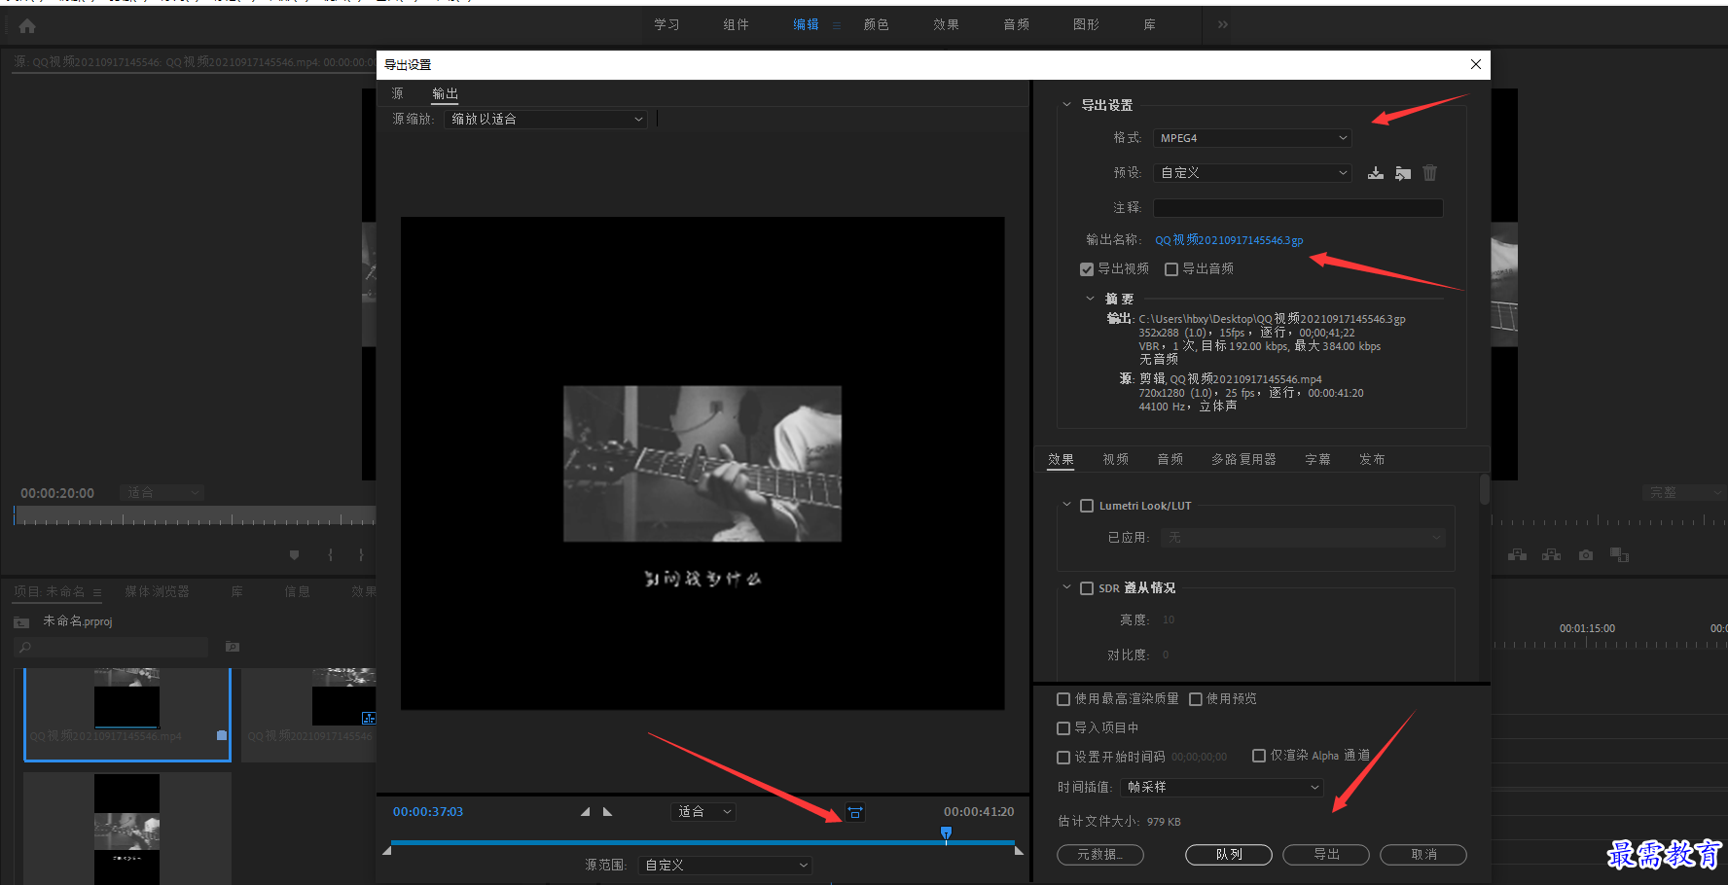
Task: Open the Video settings tab
Action: click(x=1116, y=459)
